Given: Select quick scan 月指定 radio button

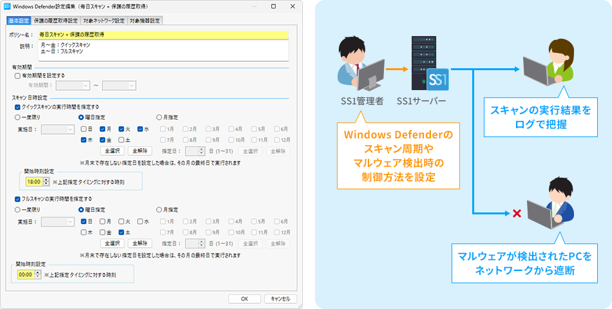Looking at the screenshot, I should 159,117.
